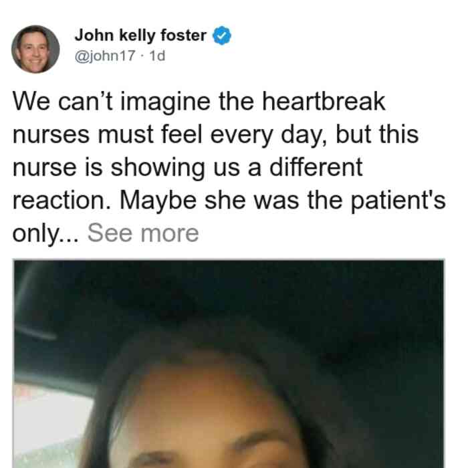Click the truncated "only..." text

click(x=46, y=234)
